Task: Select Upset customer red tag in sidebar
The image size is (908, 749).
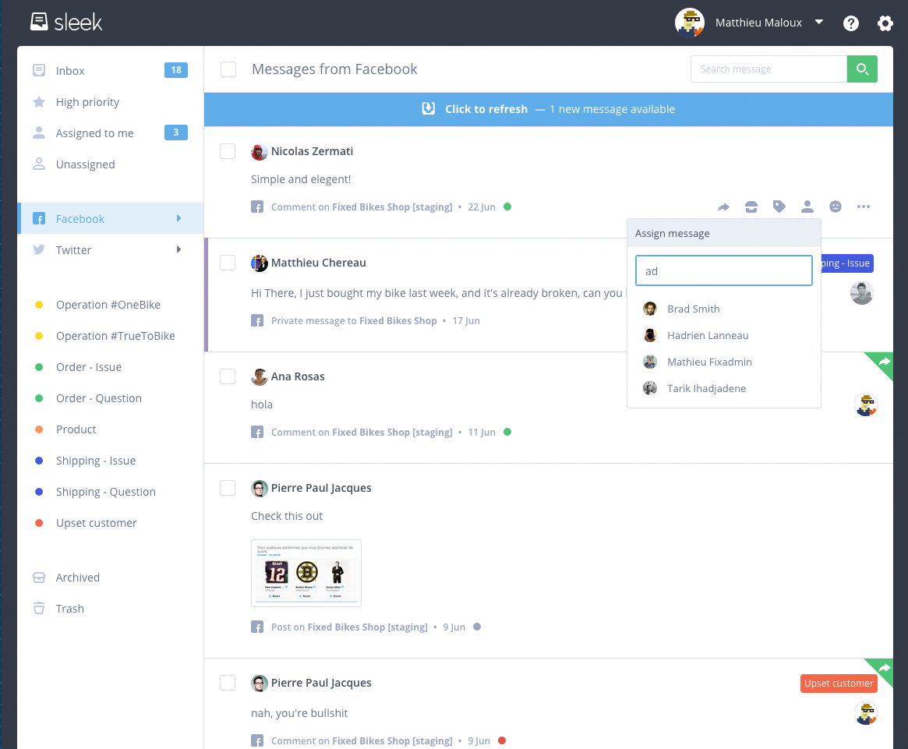Action: 110,523
